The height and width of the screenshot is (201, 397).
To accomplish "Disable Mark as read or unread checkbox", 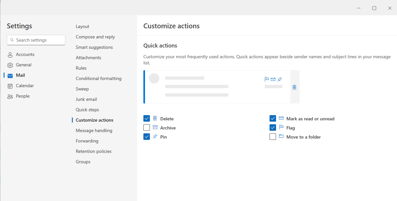I will pos(273,118).
